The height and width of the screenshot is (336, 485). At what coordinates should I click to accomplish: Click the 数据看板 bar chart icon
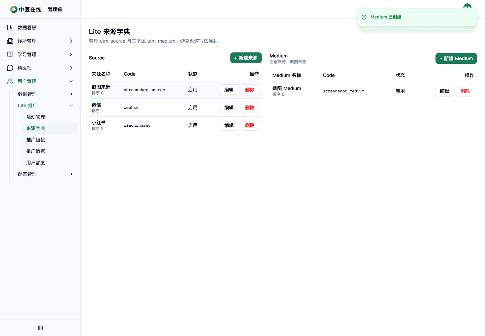[x=10, y=28]
